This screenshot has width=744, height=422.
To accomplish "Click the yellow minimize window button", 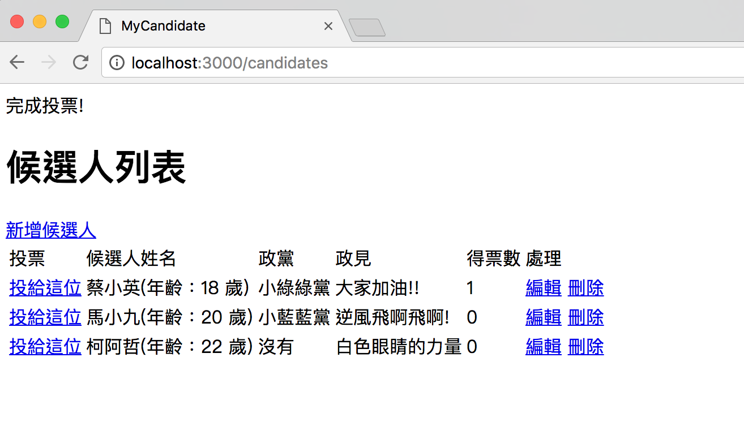I will pyautogui.click(x=40, y=21).
